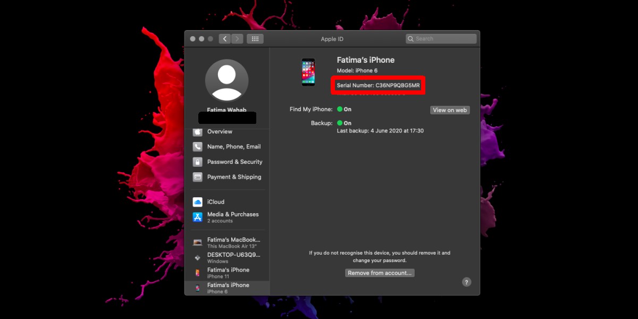The width and height of the screenshot is (638, 319).
Task: Click the help question mark button
Action: coord(466,282)
